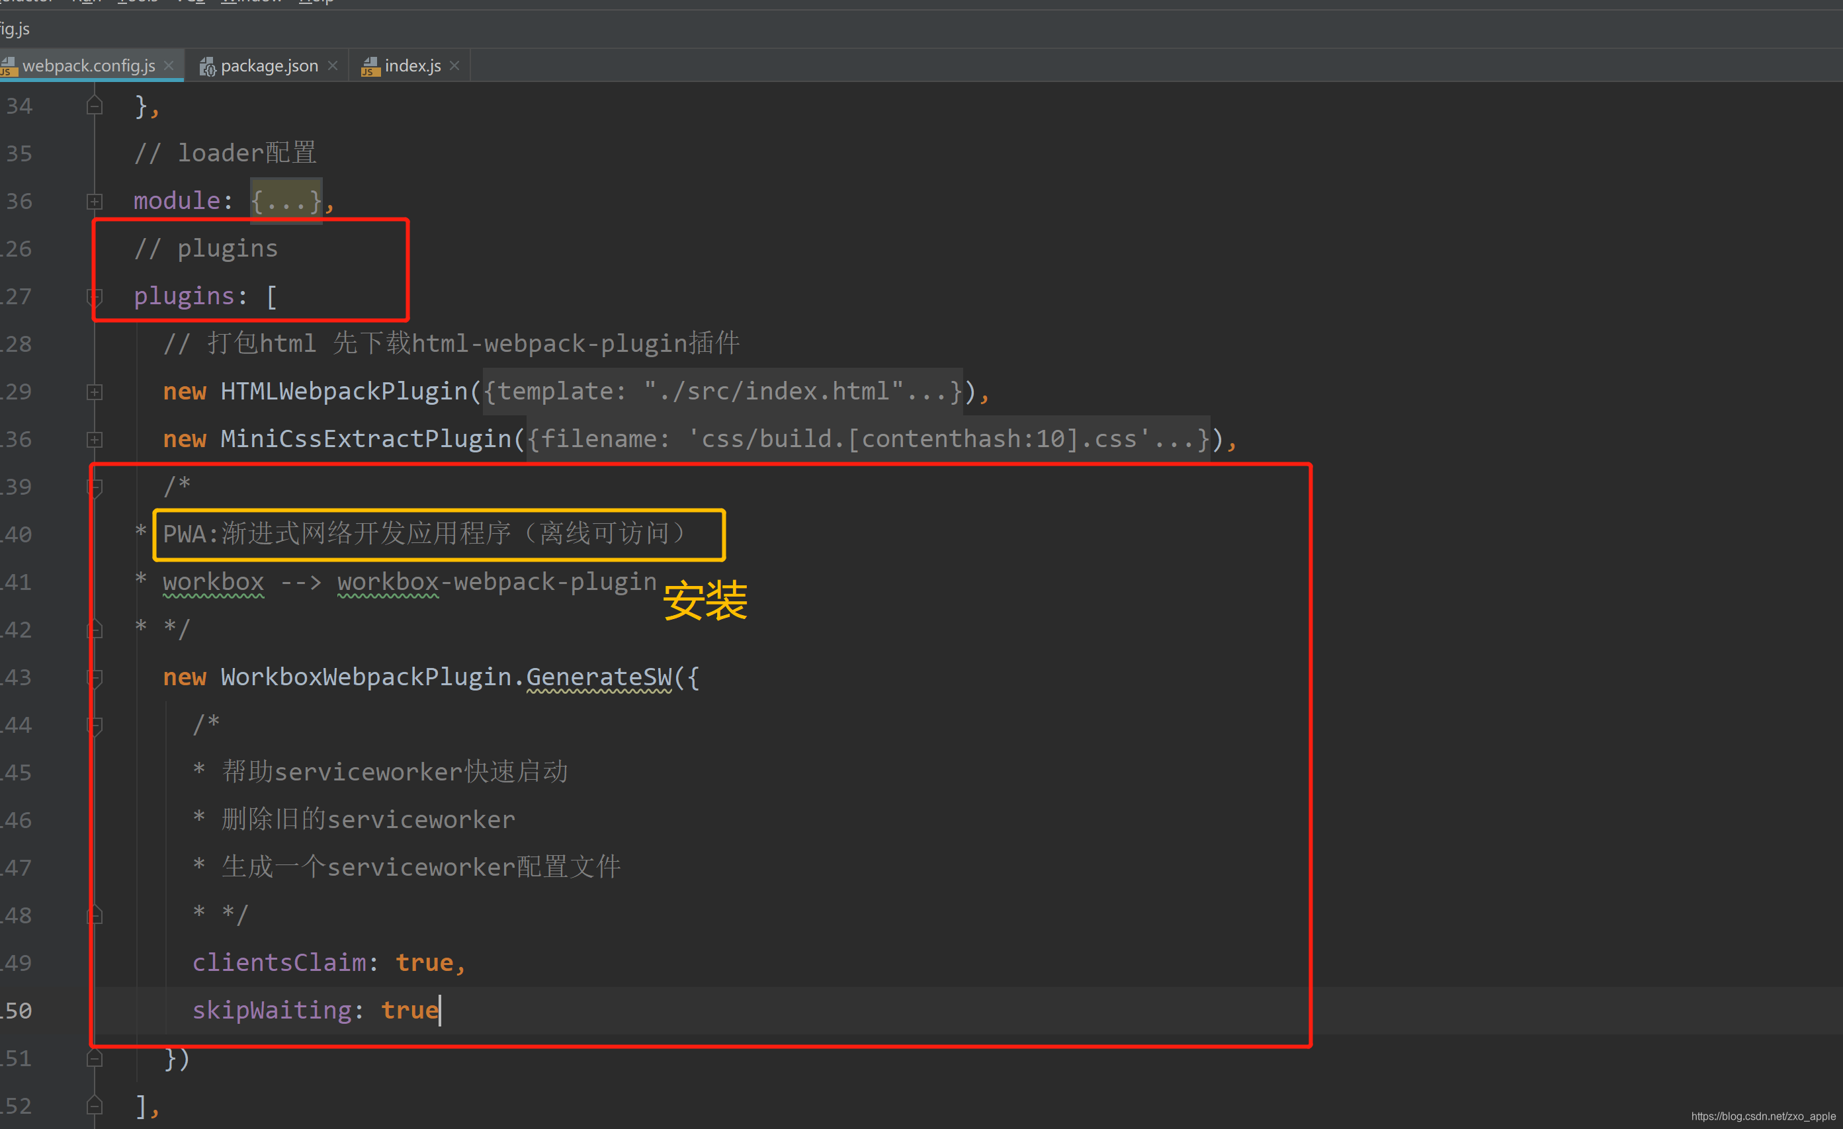Click the '// loader配置' comment
This screenshot has width=1843, height=1129.
point(225,153)
